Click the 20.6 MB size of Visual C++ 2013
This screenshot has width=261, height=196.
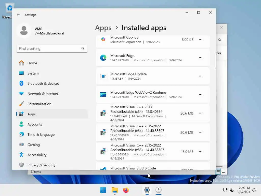click(187, 113)
